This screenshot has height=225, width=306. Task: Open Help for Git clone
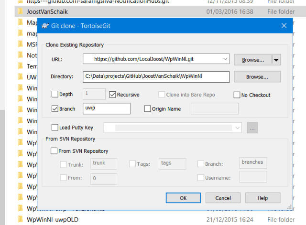tap(262, 198)
